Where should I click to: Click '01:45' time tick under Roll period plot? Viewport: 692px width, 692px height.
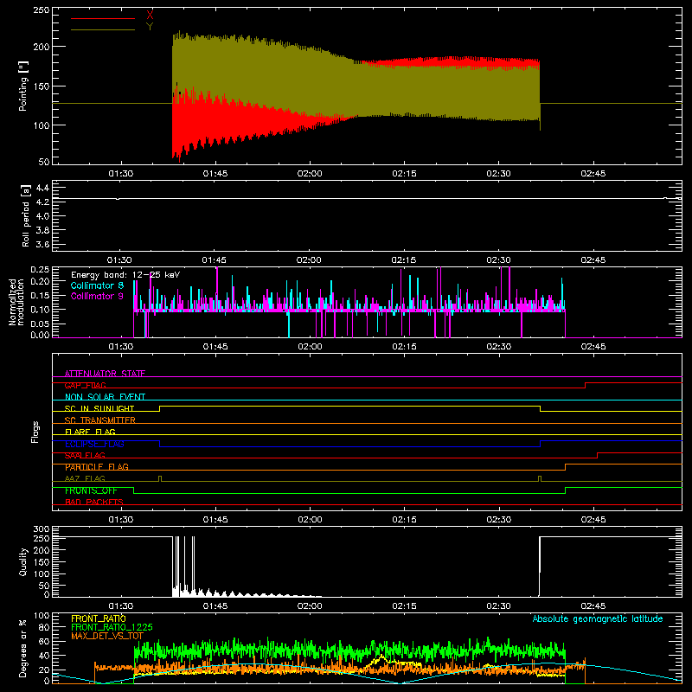point(215,260)
